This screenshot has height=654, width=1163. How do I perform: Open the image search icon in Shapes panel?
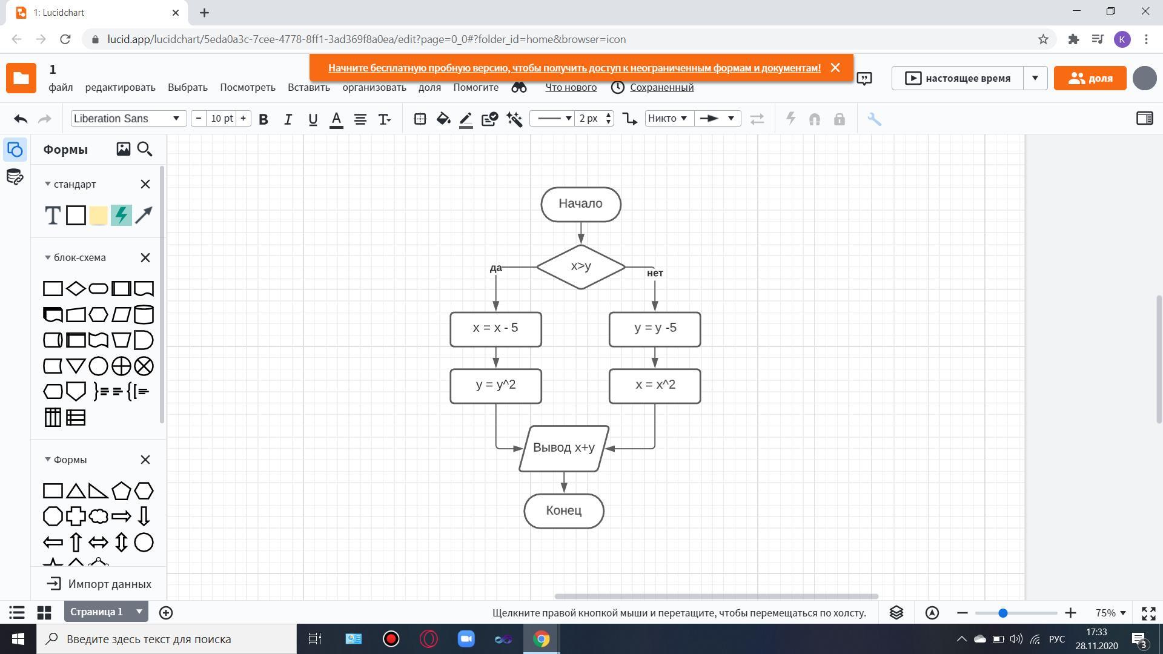[123, 149]
